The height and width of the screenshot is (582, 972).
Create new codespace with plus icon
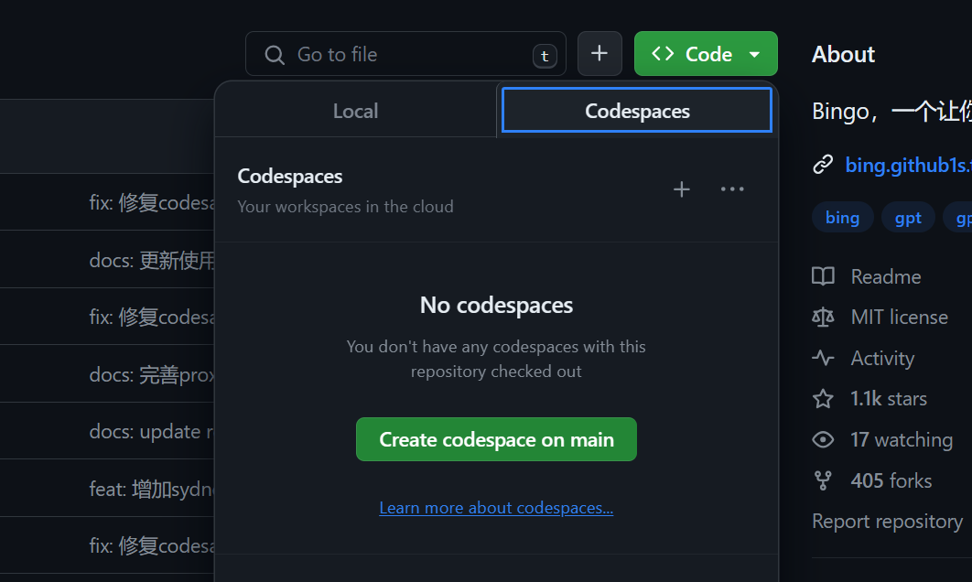tap(682, 189)
